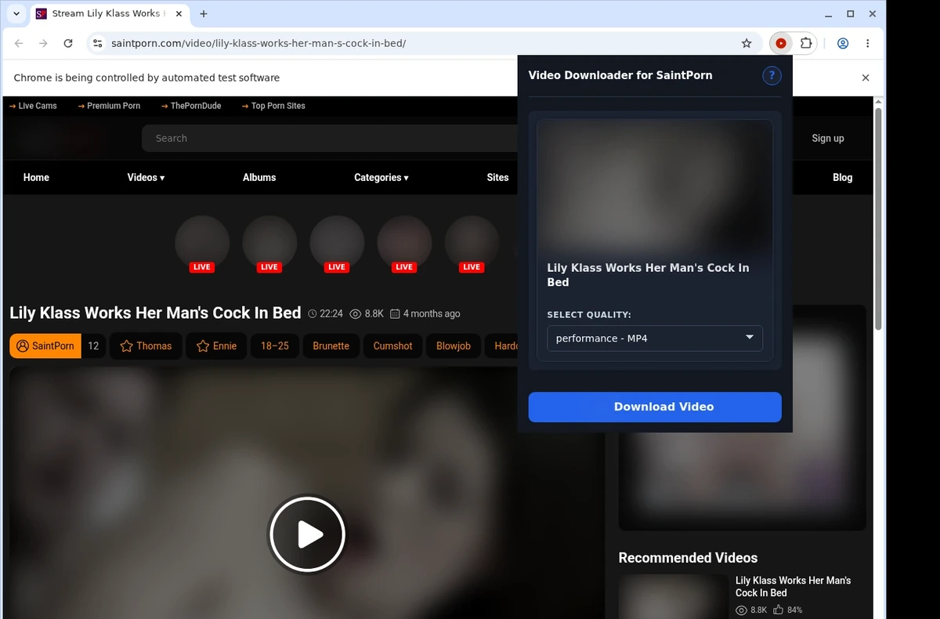Image resolution: width=940 pixels, height=619 pixels.
Task: Select the 18–25 tag
Action: pyautogui.click(x=275, y=346)
